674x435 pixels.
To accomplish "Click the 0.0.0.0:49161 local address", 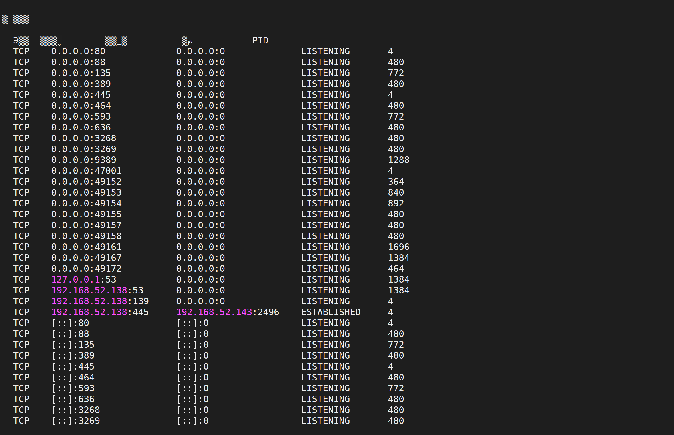I will [86, 247].
